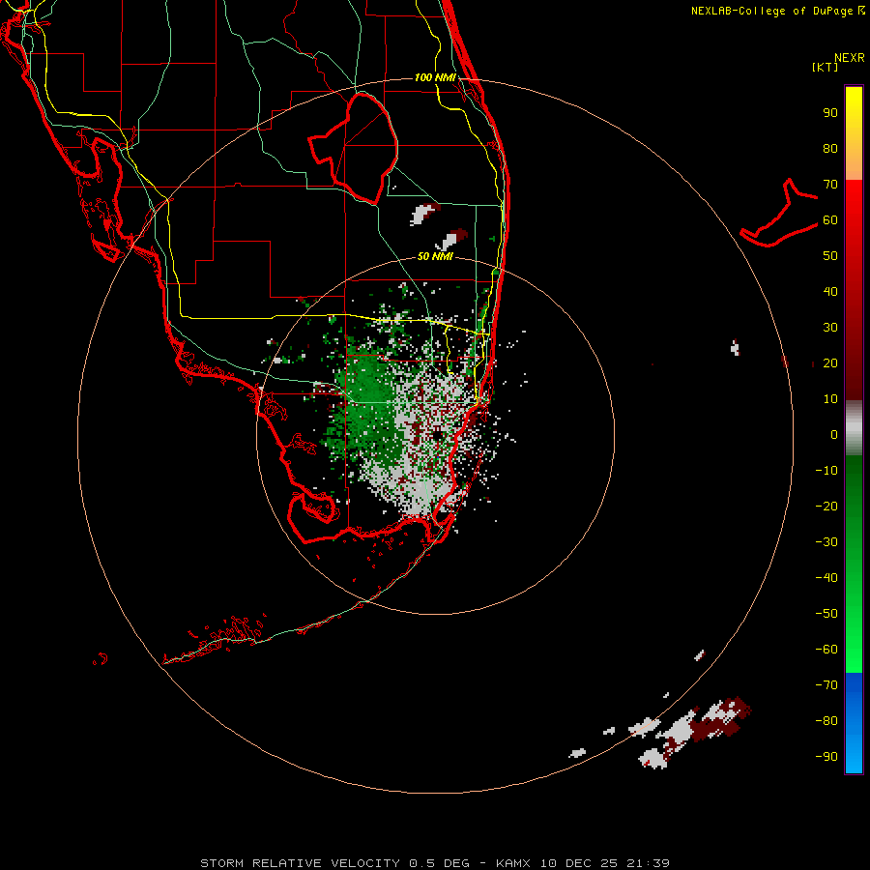This screenshot has width=870, height=870.
Task: Click the Storm Relative Velocity caption text
Action: tap(435, 863)
